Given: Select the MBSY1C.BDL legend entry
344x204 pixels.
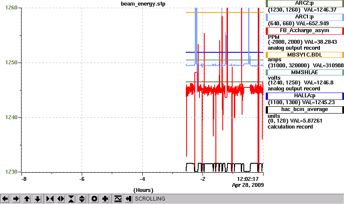Looking at the screenshot, I should click(304, 55).
